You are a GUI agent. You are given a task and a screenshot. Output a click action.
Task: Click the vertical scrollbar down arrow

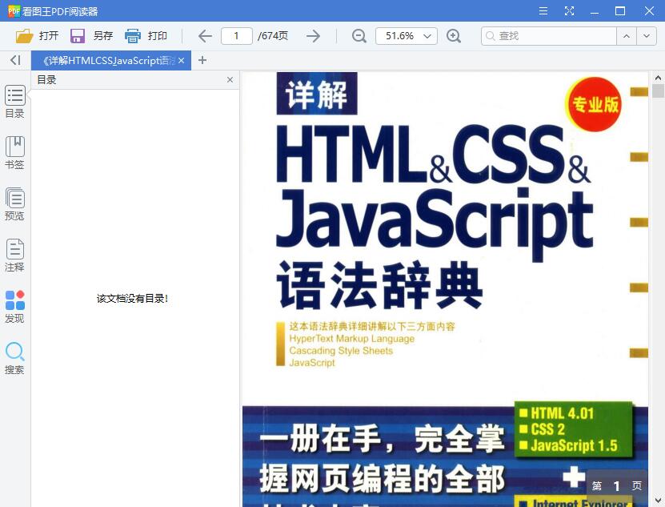point(658,501)
